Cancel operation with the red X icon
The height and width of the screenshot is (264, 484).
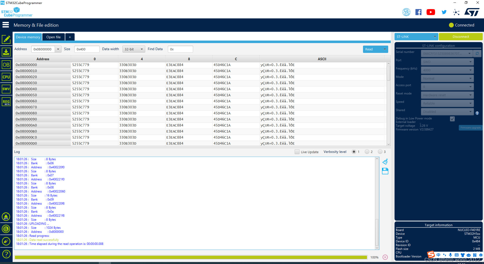(x=385, y=257)
